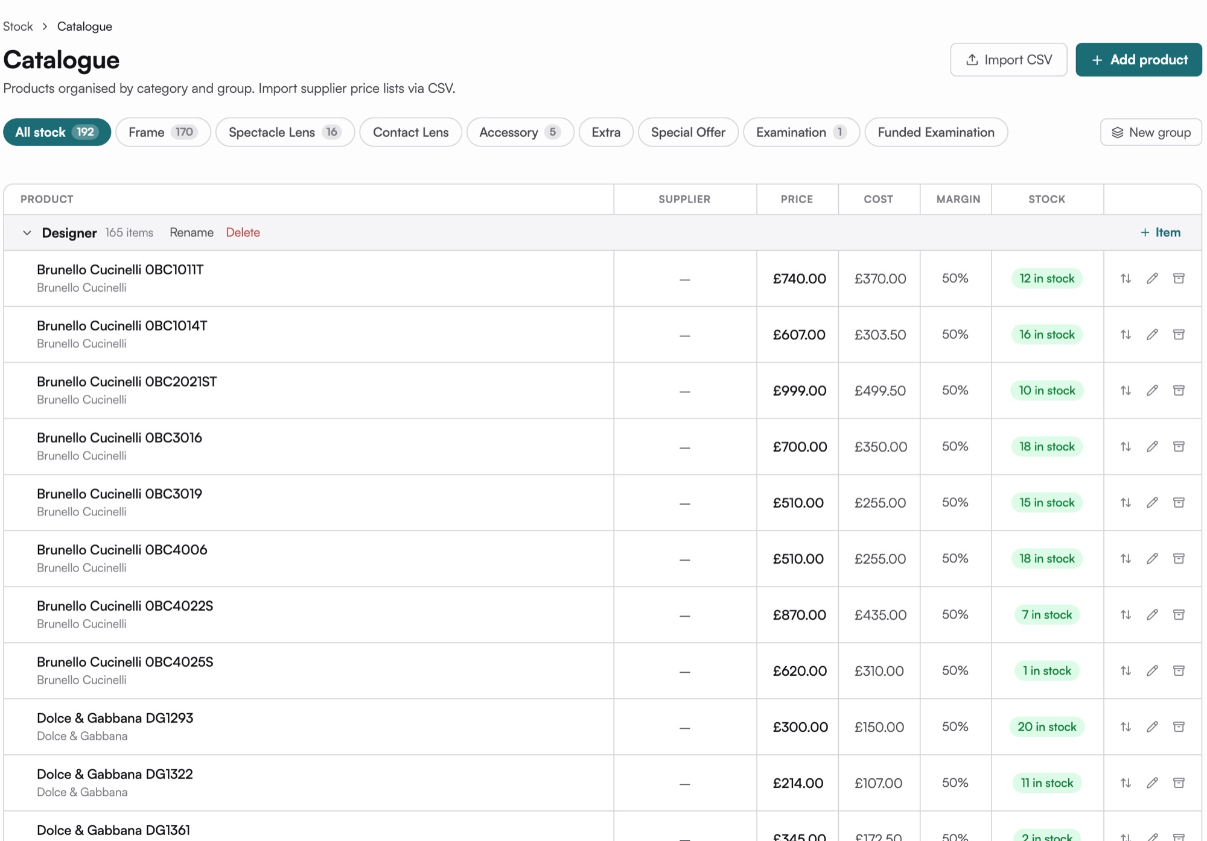Adjust stock arrows for Brunello Cucinelli 0BC2021ST
The image size is (1207, 841).
[1126, 391]
